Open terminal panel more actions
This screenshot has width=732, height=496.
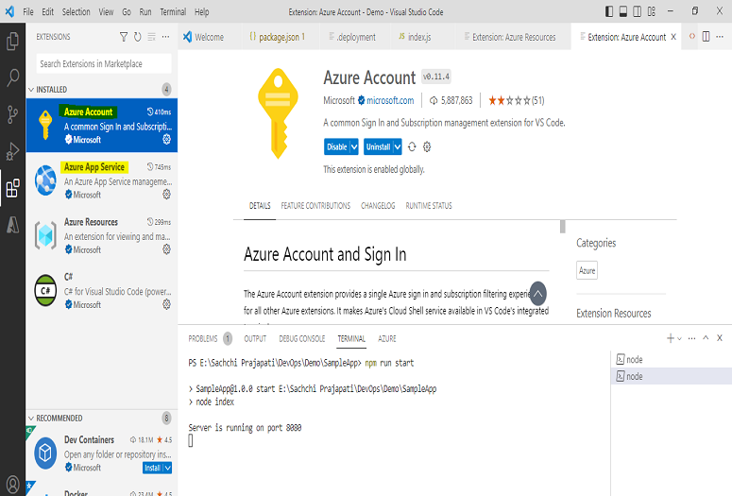pyautogui.click(x=691, y=338)
